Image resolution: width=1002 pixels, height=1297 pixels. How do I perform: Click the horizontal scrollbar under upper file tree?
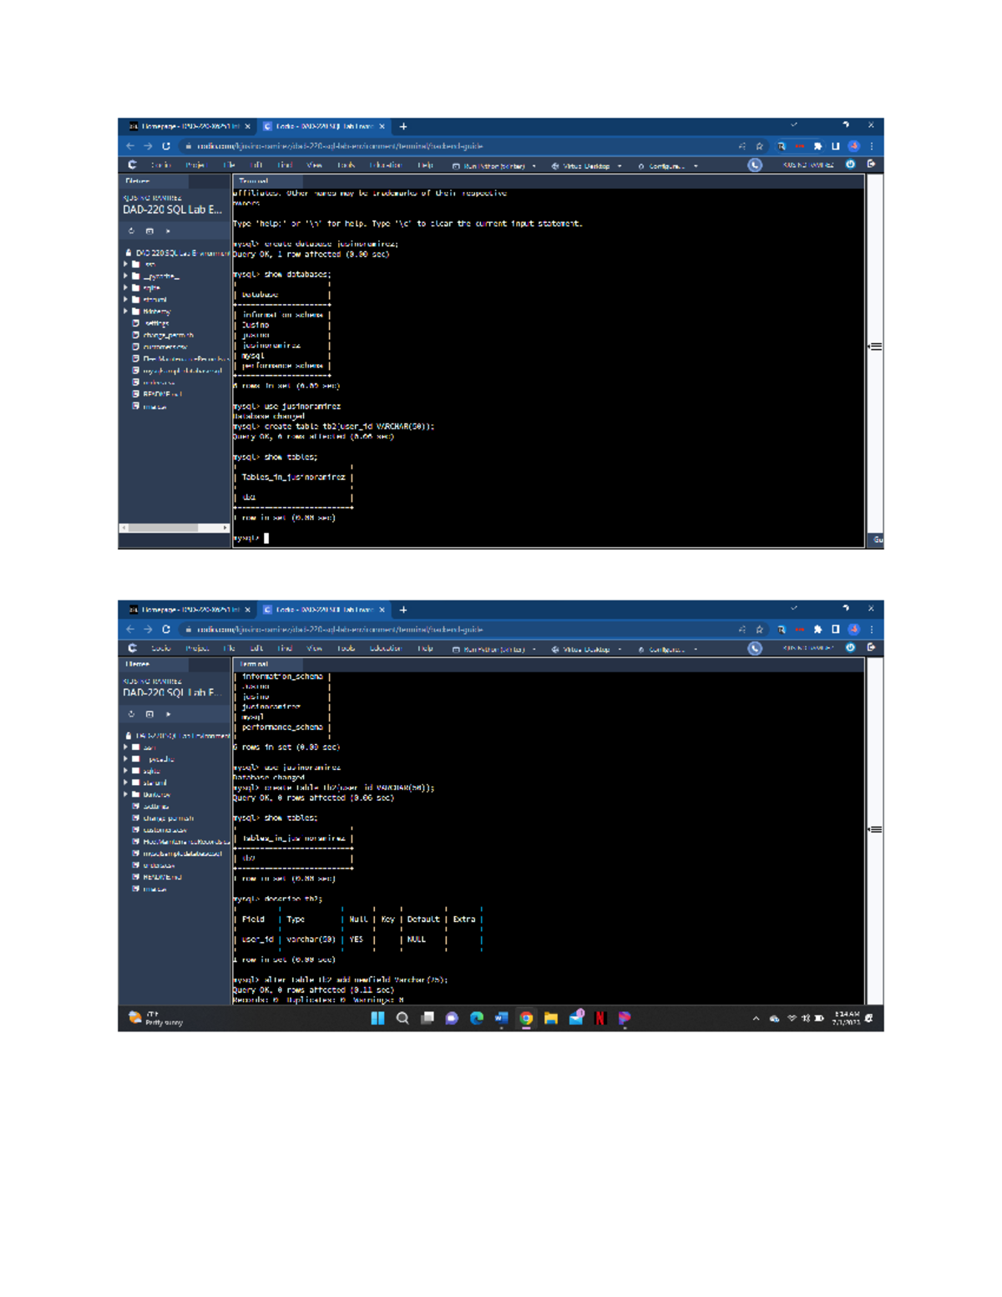point(163,528)
